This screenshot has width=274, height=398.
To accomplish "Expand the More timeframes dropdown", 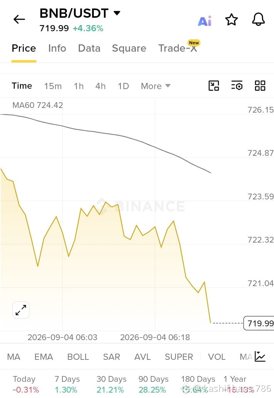I will pos(156,86).
